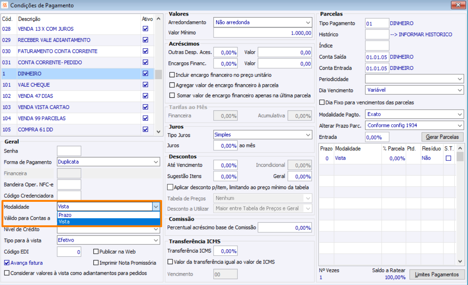468x285 pixels.
Task: Toggle S.T. checkbox in the Vista parcel row
Action: click(x=449, y=158)
